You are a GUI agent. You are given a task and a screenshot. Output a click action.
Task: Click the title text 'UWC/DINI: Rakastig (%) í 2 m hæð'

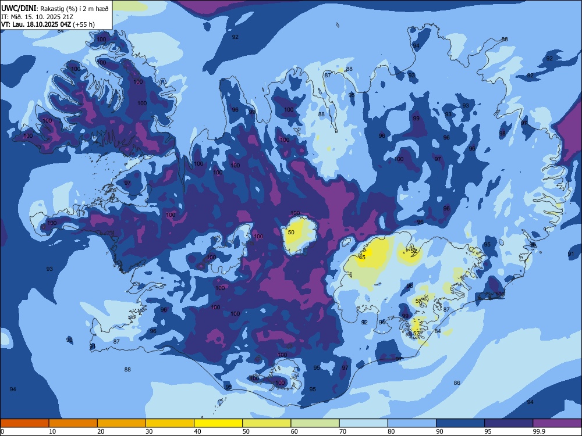tap(55, 9)
